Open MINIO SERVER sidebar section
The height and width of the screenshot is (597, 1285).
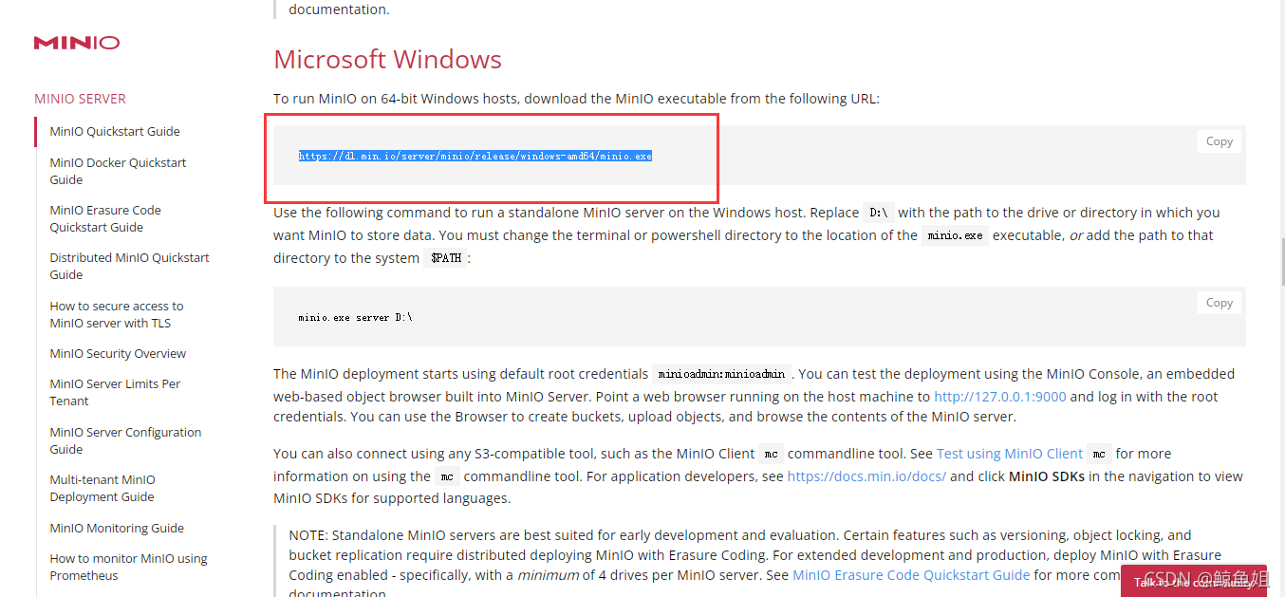pyautogui.click(x=80, y=99)
